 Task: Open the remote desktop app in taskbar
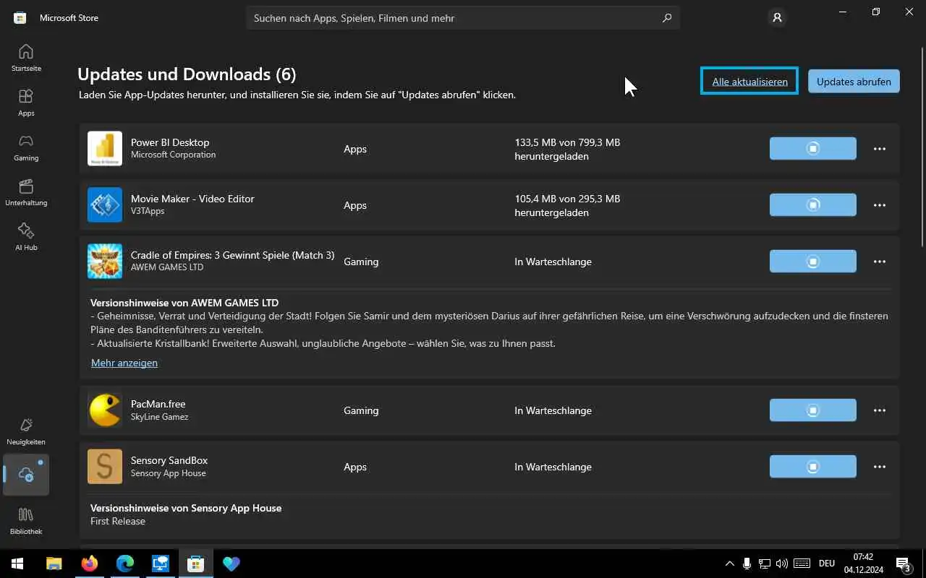(x=160, y=564)
